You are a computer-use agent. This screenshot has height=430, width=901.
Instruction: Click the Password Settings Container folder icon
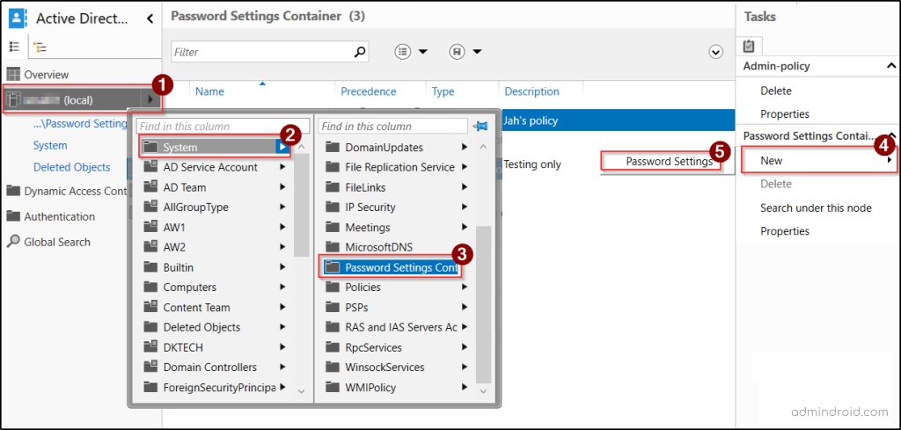[x=333, y=267]
